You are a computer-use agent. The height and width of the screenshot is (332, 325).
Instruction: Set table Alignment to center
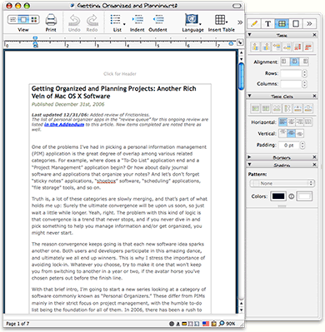294,62
